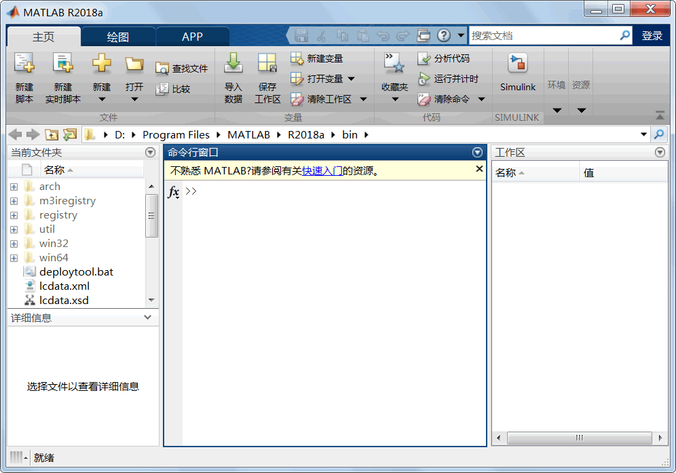Run 分析代码 analyze code

[444, 58]
